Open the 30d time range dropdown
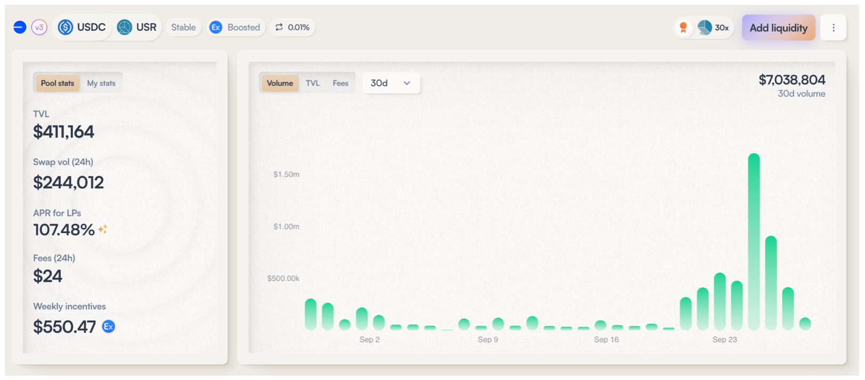Image resolution: width=865 pixels, height=380 pixels. (391, 83)
